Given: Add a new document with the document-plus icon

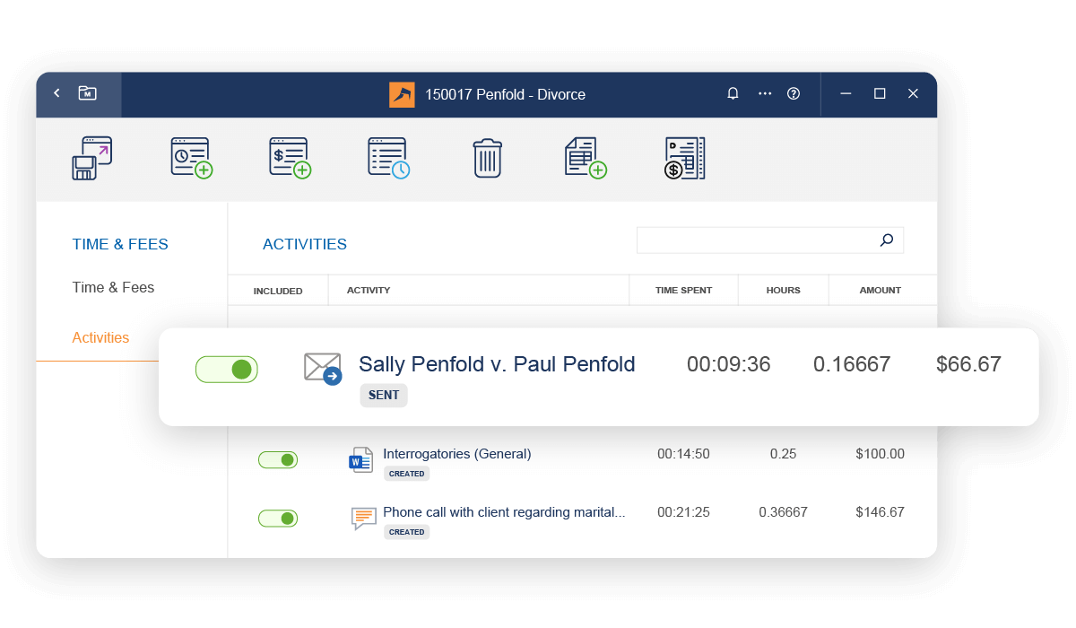Looking at the screenshot, I should pos(586,157).
